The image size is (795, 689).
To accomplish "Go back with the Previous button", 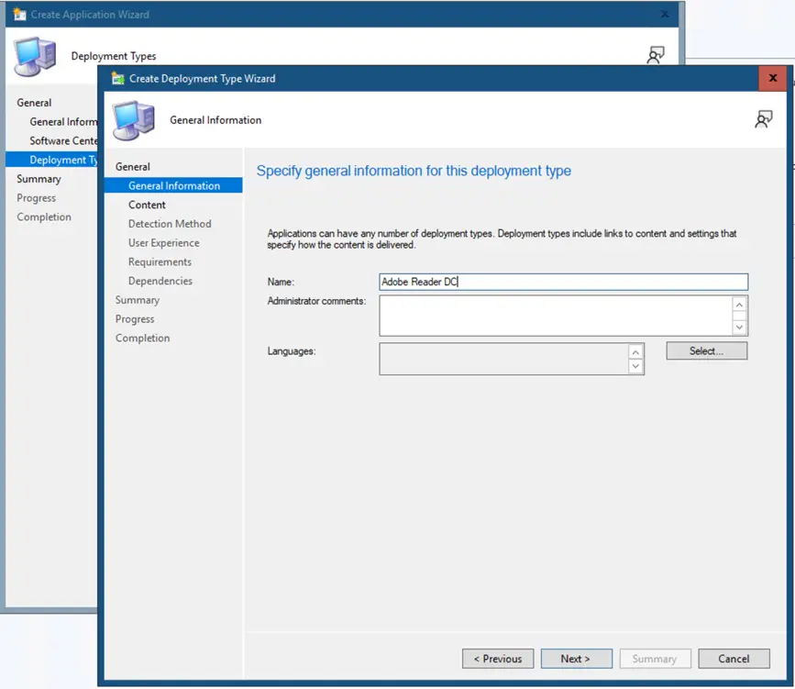I will [x=497, y=659].
